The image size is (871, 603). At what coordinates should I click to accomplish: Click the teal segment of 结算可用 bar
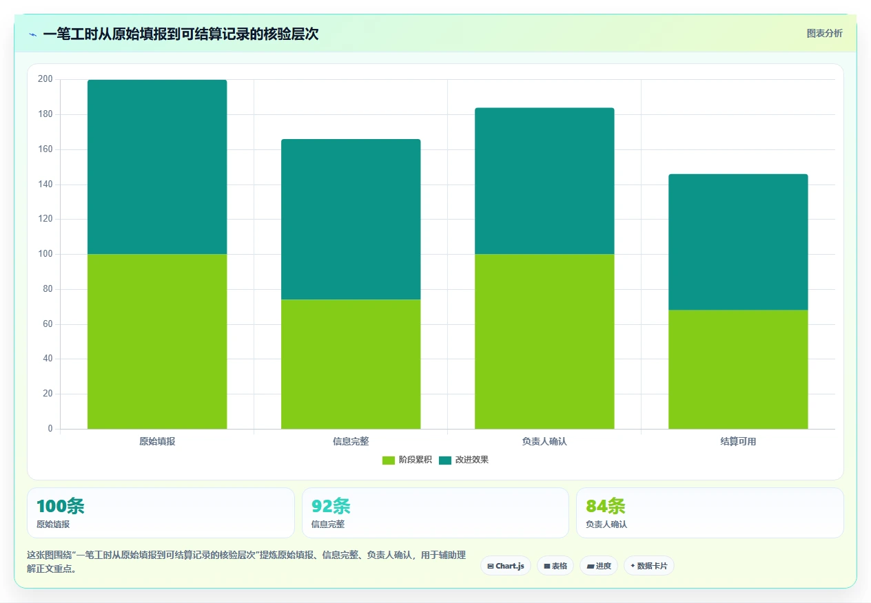738,242
